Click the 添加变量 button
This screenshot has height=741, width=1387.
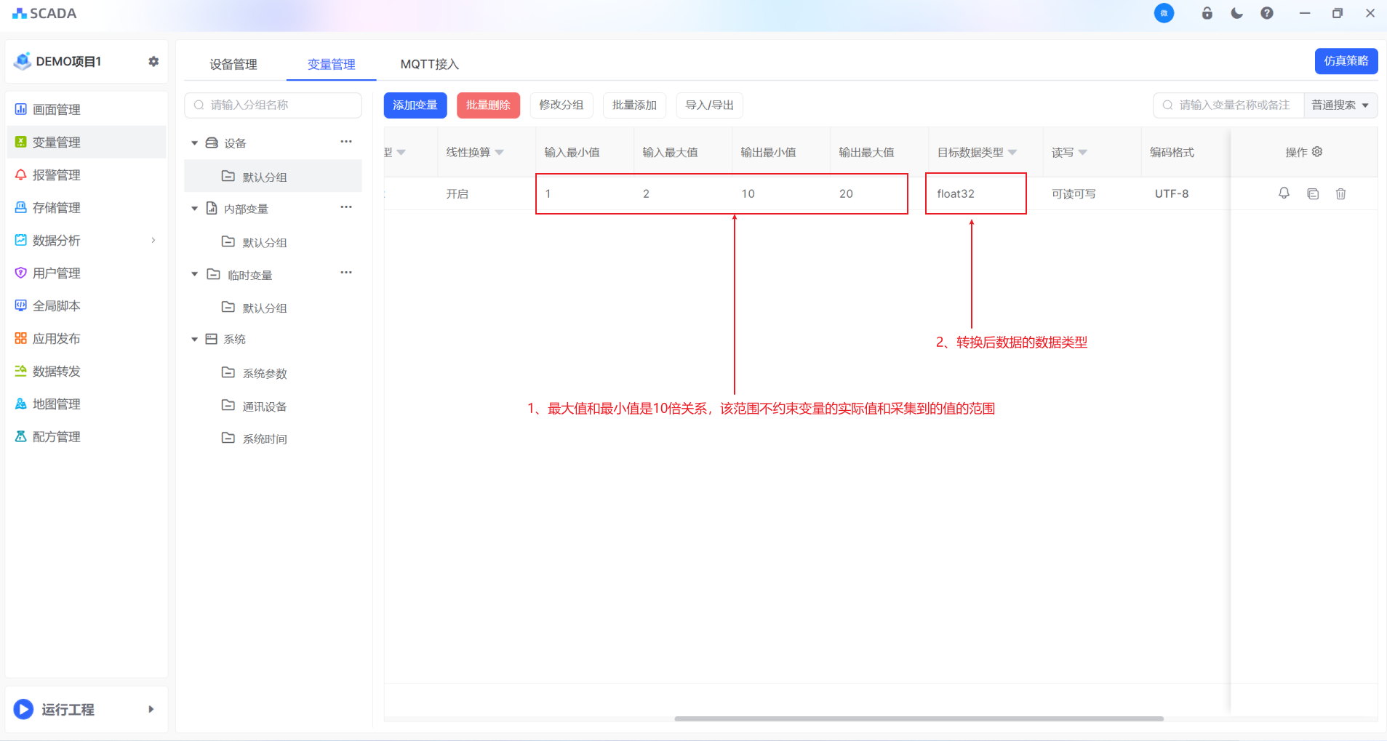tap(415, 105)
